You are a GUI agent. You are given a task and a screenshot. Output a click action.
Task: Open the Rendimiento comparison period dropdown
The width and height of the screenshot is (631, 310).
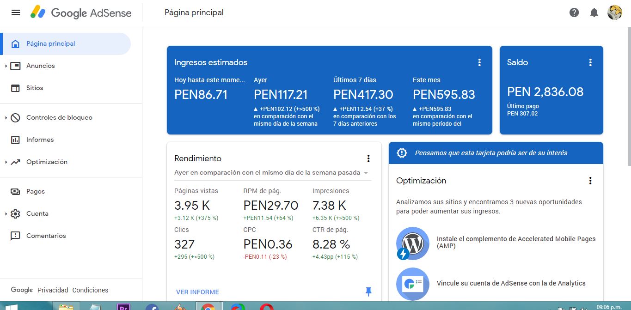click(x=272, y=173)
